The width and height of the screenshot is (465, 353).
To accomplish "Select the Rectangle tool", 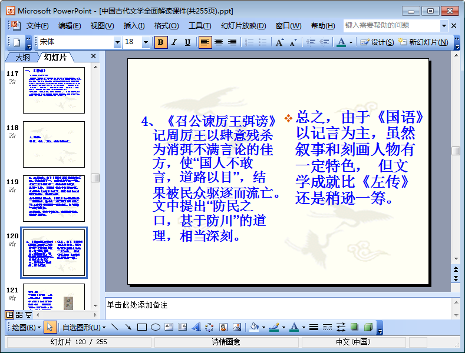I will (142, 327).
